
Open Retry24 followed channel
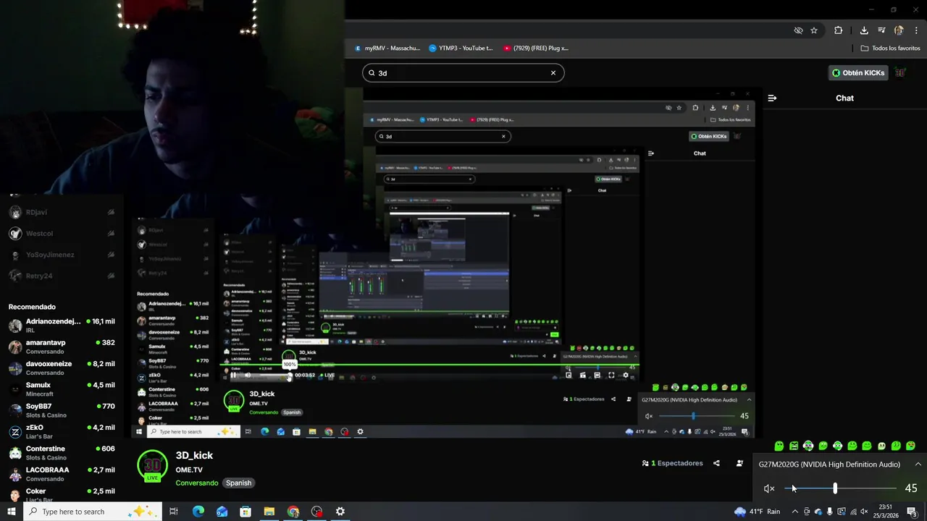[62, 276]
